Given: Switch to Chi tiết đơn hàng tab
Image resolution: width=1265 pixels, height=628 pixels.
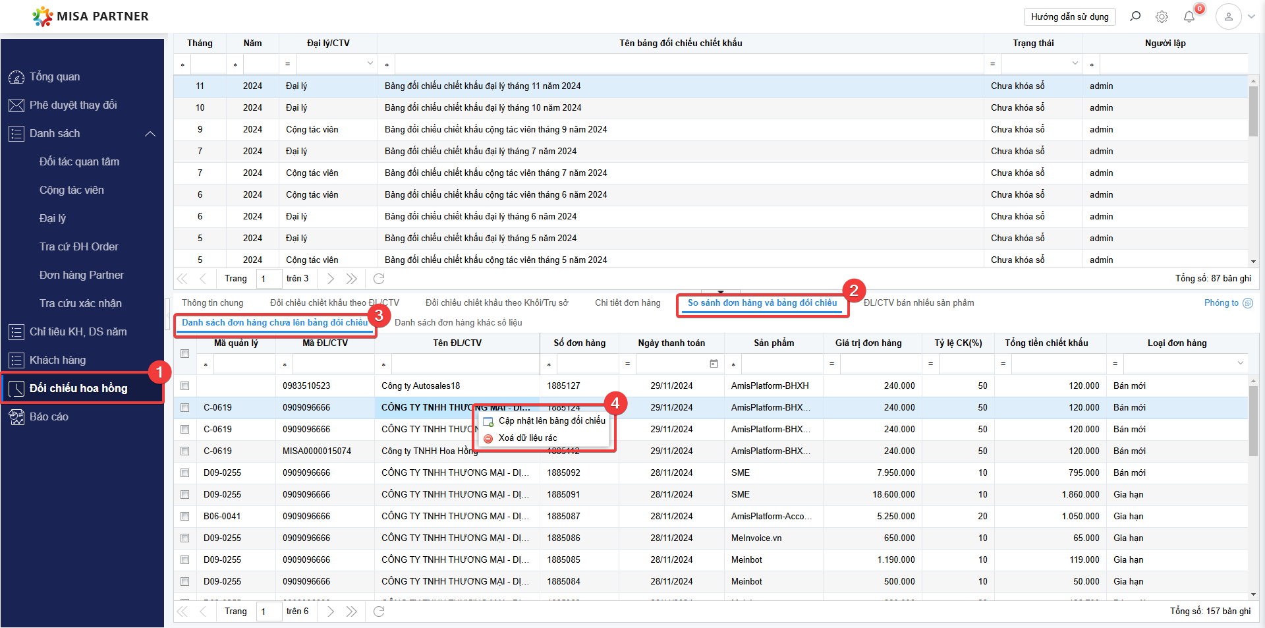Looking at the screenshot, I should [628, 303].
